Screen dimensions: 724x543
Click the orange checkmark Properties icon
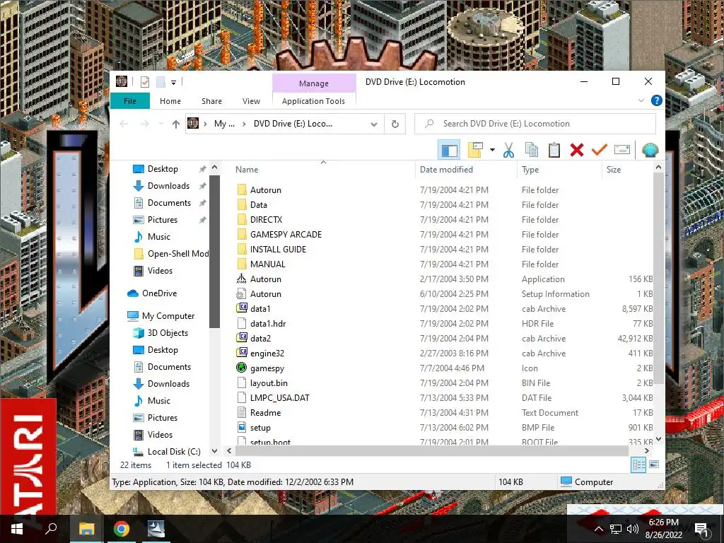click(600, 150)
